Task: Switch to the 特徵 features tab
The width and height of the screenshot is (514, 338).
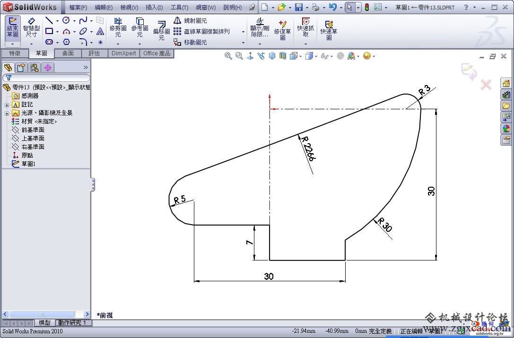Action: (15, 53)
